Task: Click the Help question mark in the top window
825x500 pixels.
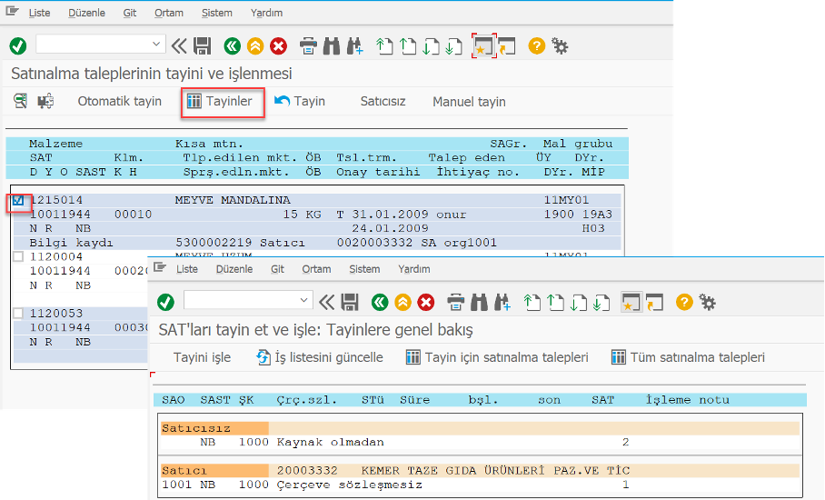Action: coord(537,46)
